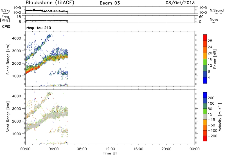This screenshot has width=225, height=155.
Task: Click the '20:00' time axis label
Action: tap(166, 149)
